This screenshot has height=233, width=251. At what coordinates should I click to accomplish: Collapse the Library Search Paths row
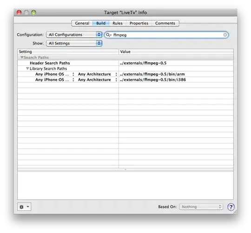(27, 68)
